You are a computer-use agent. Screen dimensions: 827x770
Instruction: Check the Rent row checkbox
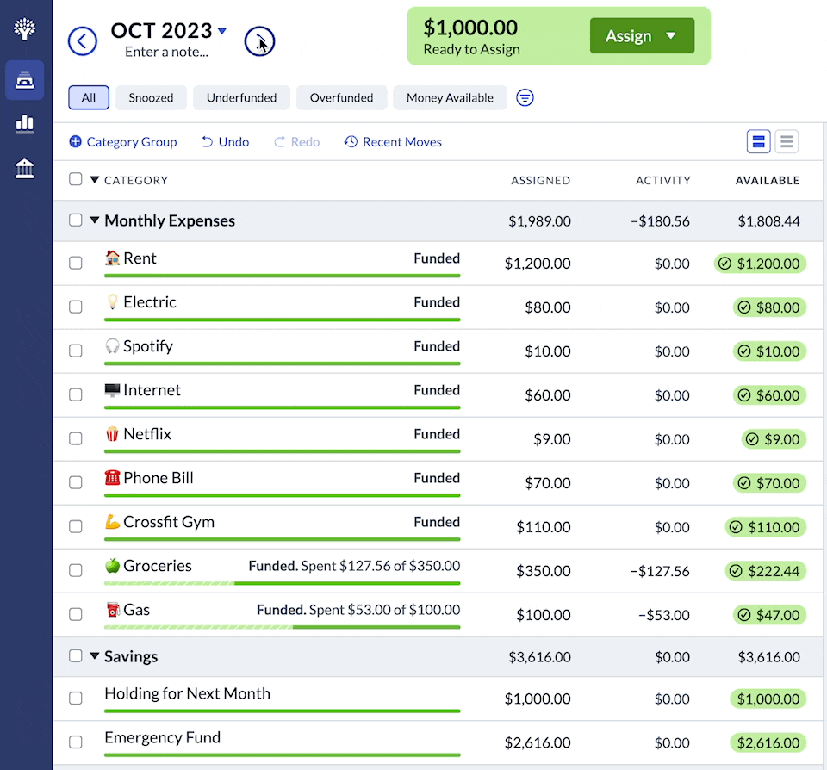(x=76, y=263)
